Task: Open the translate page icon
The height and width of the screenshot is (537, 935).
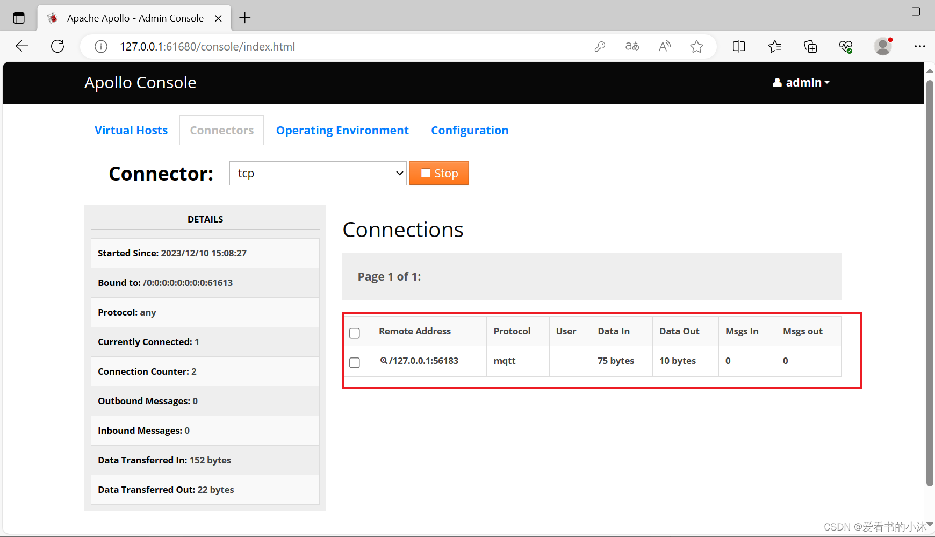Action: click(x=632, y=47)
